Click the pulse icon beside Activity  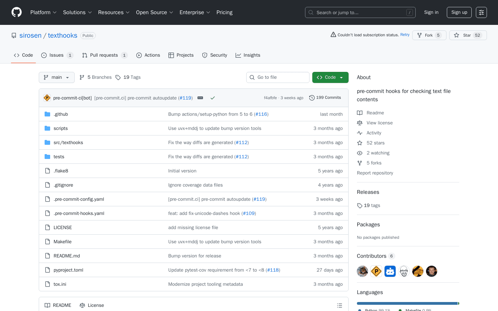(360, 133)
